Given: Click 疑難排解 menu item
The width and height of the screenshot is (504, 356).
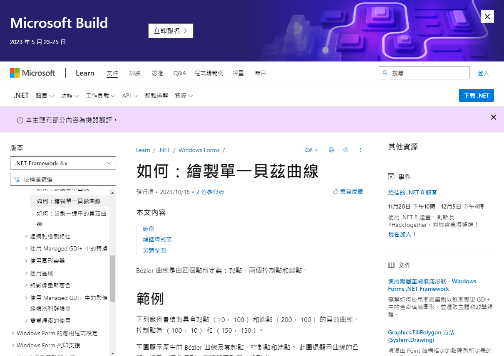Looking at the screenshot, I should tap(156, 96).
